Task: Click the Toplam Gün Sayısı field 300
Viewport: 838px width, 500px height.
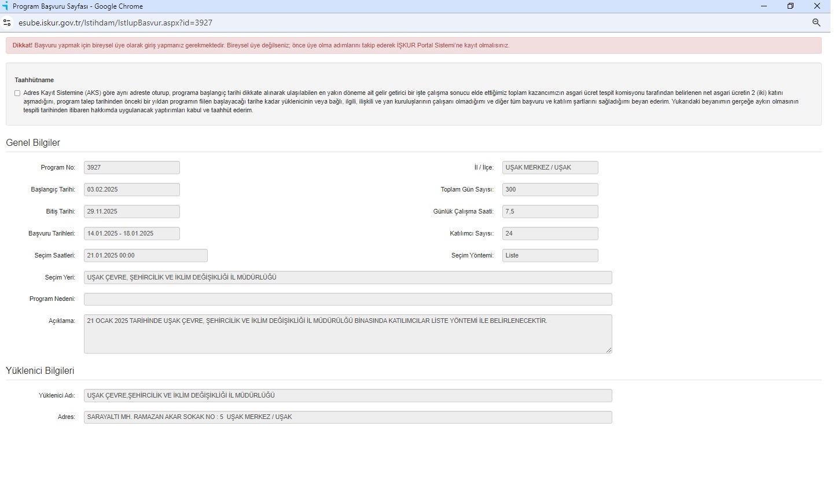Action: pos(550,190)
